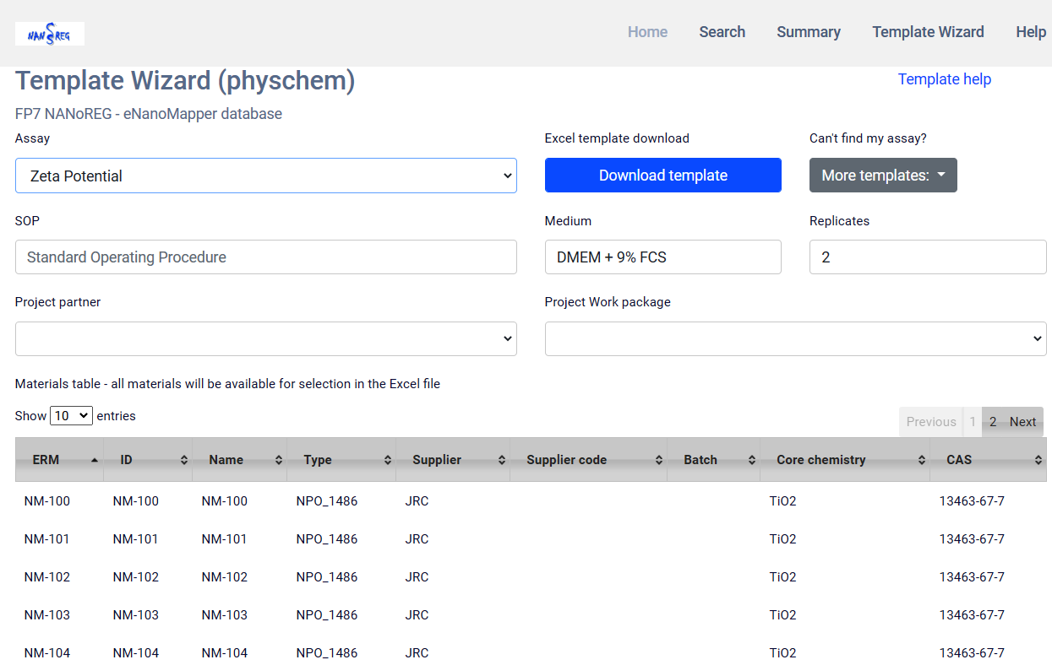This screenshot has height=665, width=1052.
Task: Click TiO2 in the NM-100 row
Action: (x=782, y=501)
